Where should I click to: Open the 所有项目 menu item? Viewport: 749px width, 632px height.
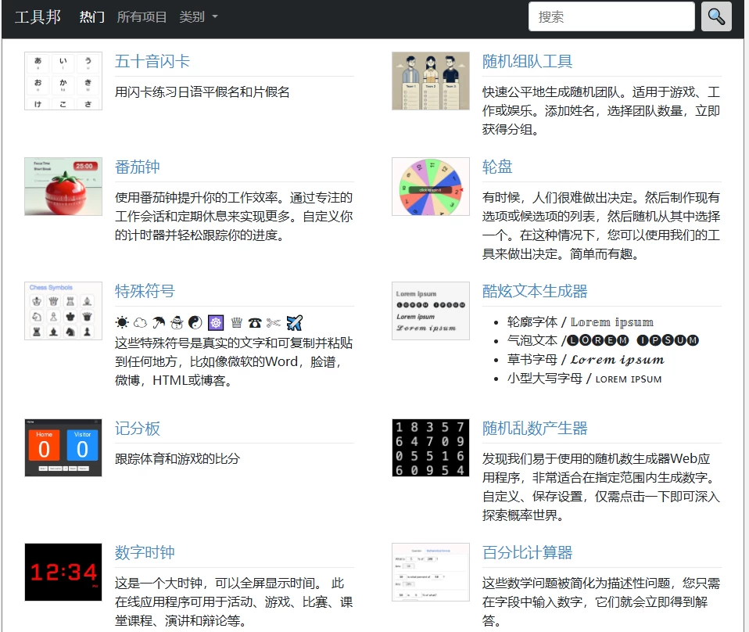tap(143, 16)
